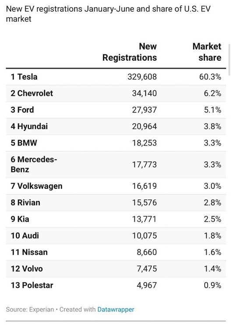Click the Source: Experian footer text
Screen dimensions: 232x328
pyautogui.click(x=30, y=309)
